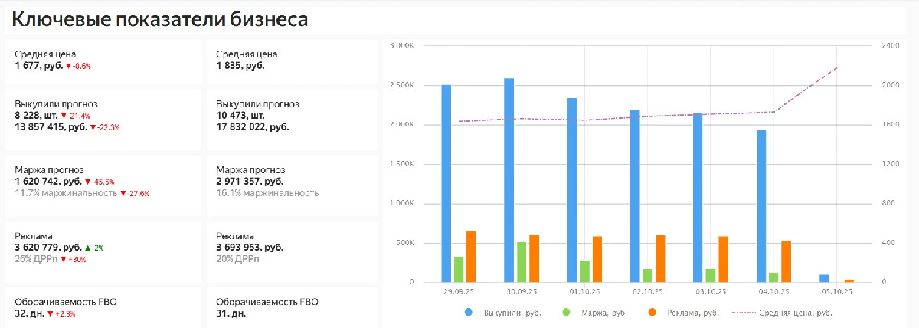Open the left Средняя цена 1 677 card

pyautogui.click(x=103, y=61)
